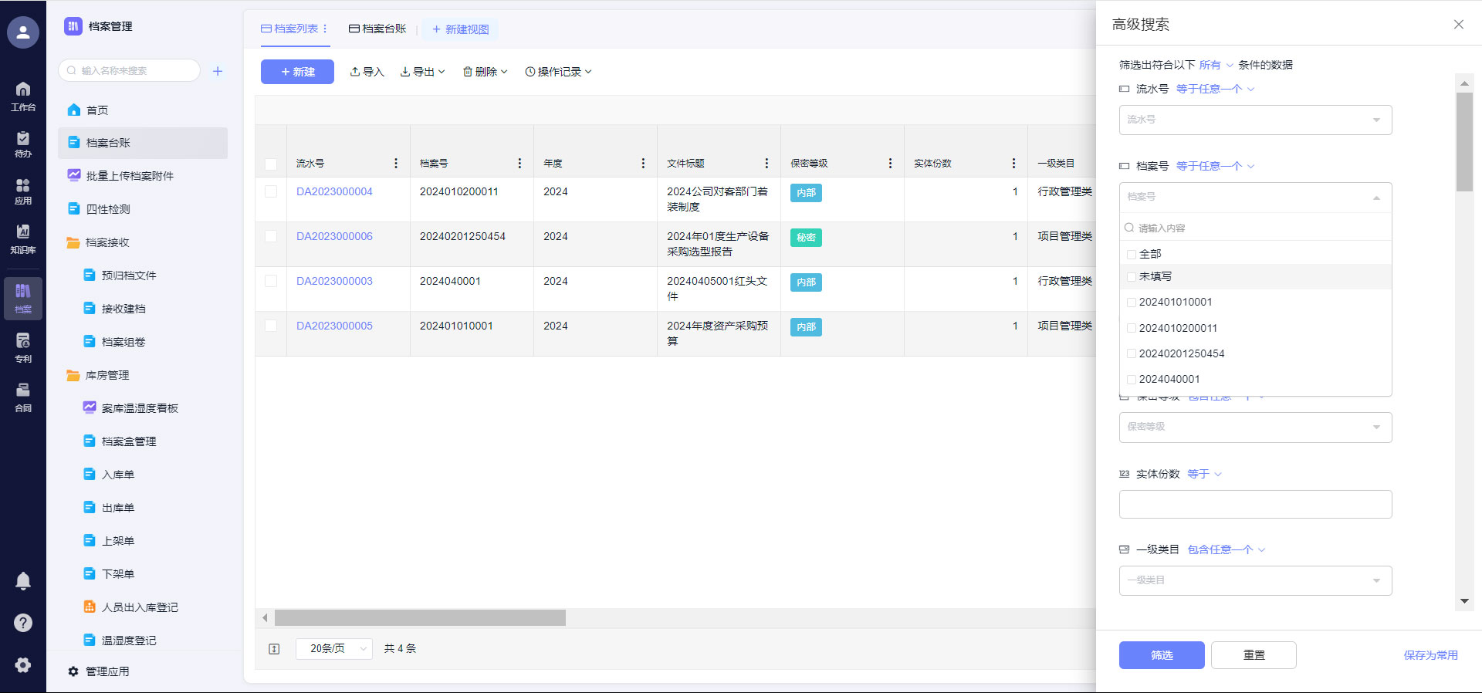Tick the checkbox for row DA2023000004
The height and width of the screenshot is (693, 1482).
coord(271,191)
